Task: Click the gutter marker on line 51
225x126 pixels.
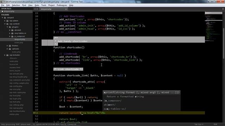Action: [34, 113]
